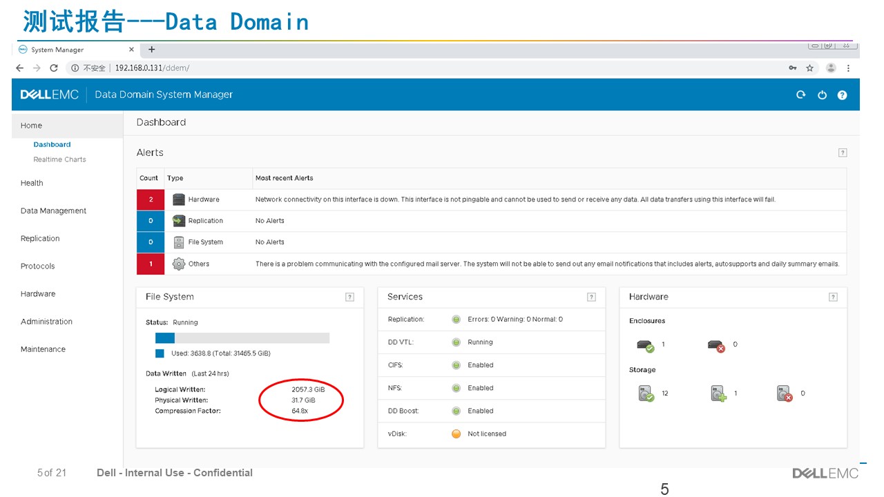Click the insecure site info icon in address bar
This screenshot has height=497, width=884.
coord(75,68)
